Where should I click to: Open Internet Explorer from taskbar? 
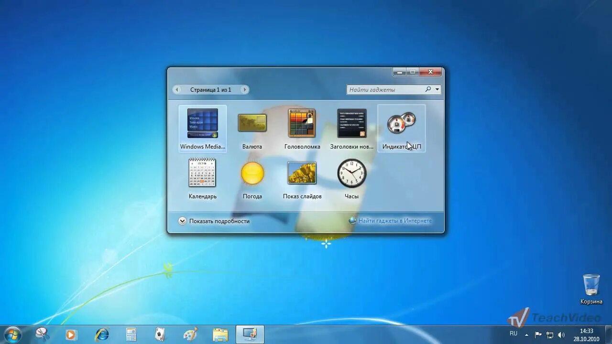click(x=102, y=334)
